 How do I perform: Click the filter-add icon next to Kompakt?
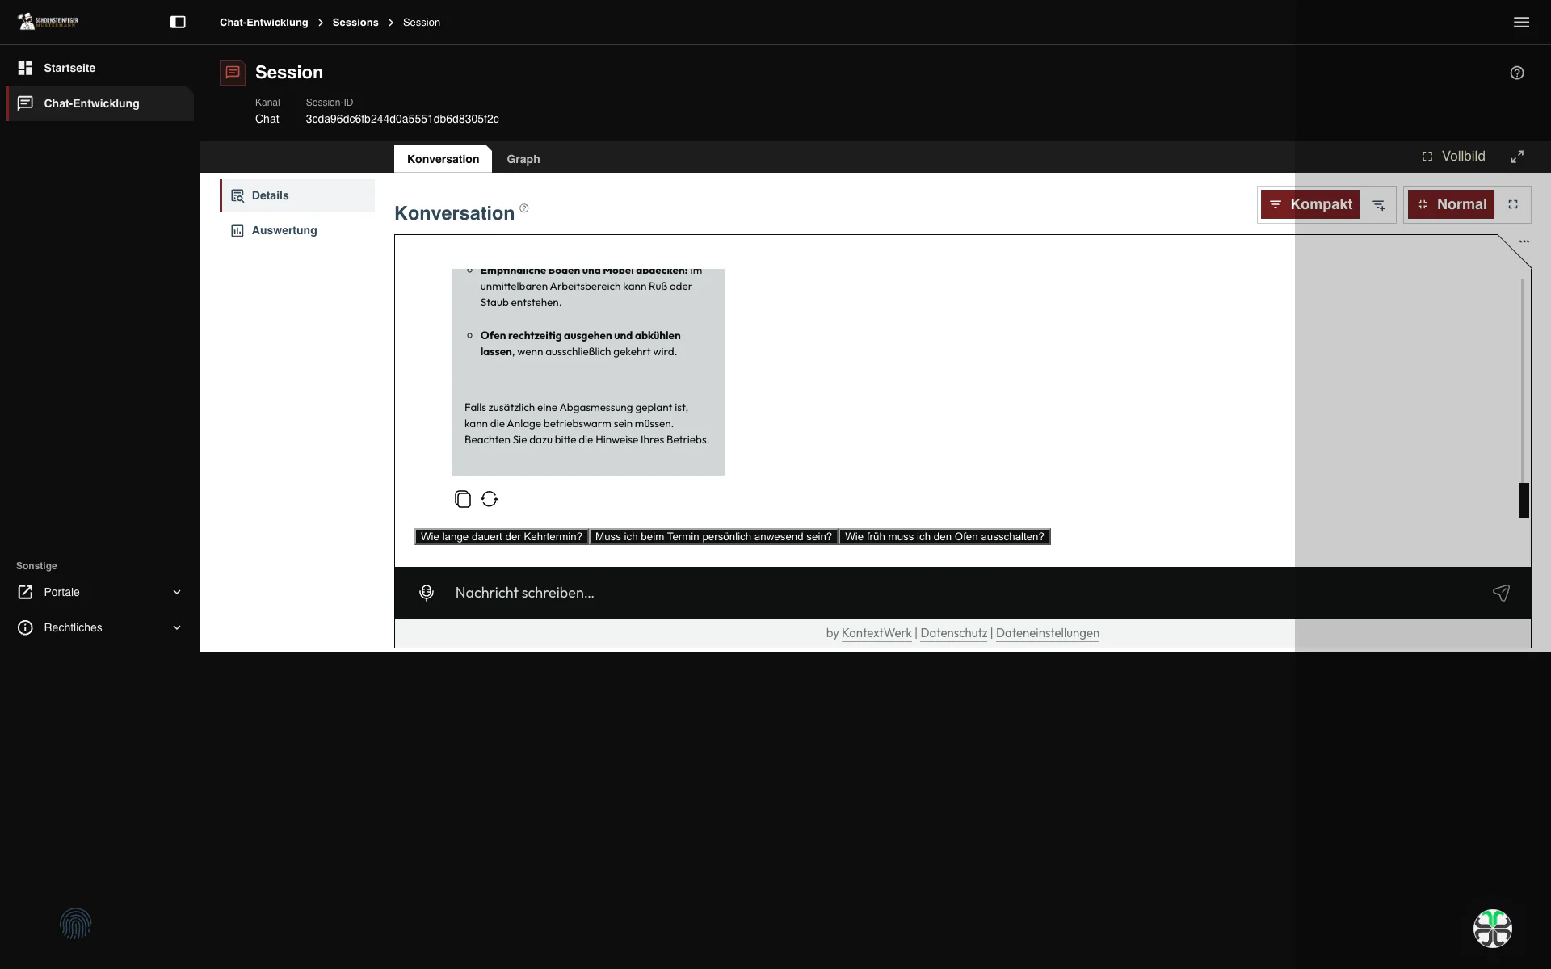(x=1379, y=205)
